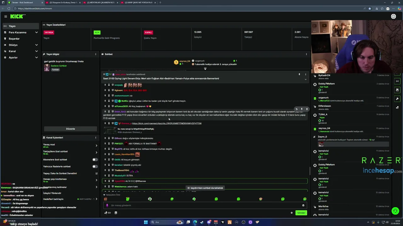Screen dimensions: 403x226
Task: Open Kanal in the sidebar
Action: click(x=20, y=51)
